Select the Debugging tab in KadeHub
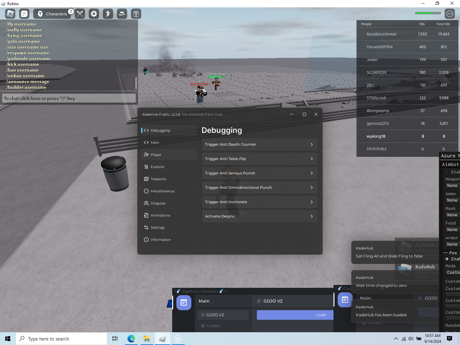Image resolution: width=460 pixels, height=345 pixels. (169, 130)
